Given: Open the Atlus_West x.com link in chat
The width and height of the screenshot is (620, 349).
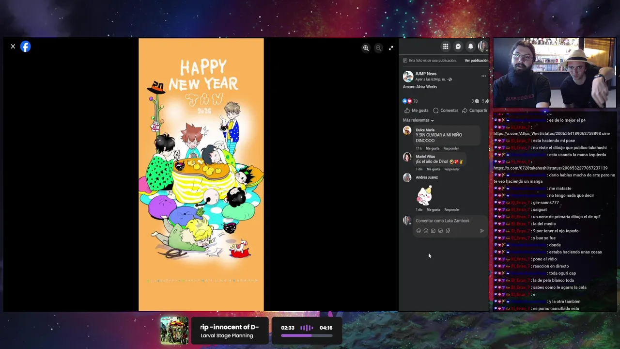Looking at the screenshot, I should point(547,134).
